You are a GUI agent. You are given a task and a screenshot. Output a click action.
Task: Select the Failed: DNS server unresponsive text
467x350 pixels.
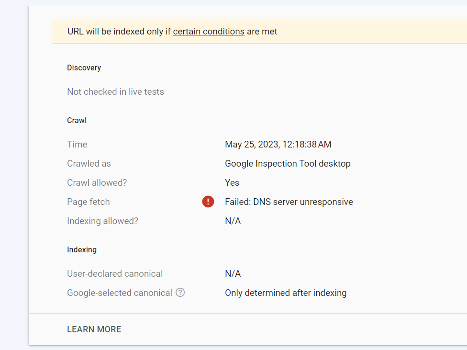(289, 202)
